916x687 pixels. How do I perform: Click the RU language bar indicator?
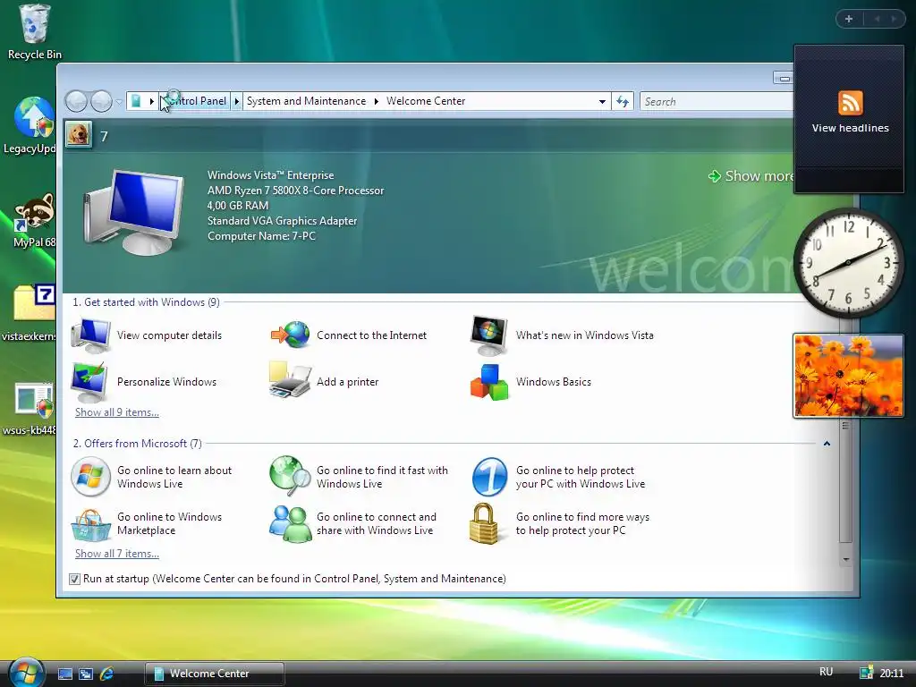click(x=826, y=672)
